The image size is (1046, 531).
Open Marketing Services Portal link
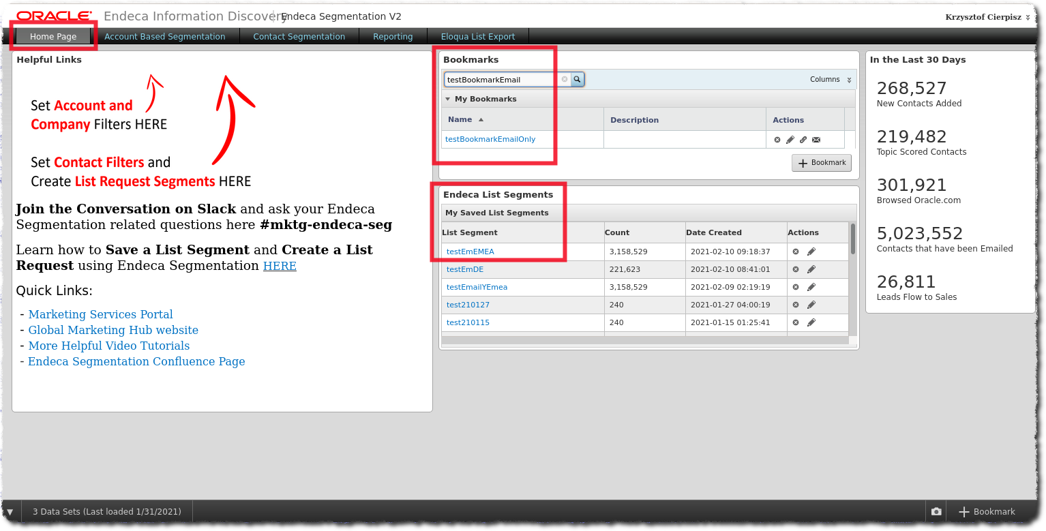[100, 314]
